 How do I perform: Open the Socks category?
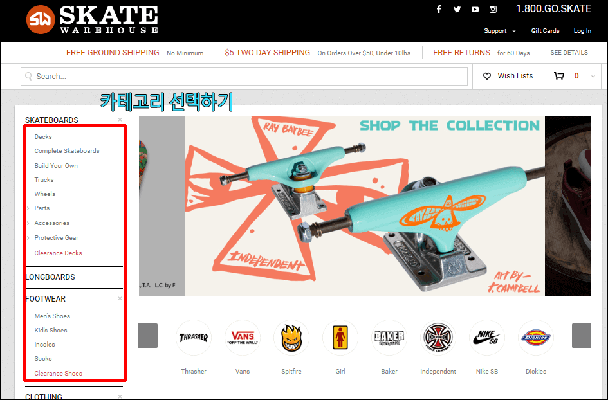[x=43, y=359]
